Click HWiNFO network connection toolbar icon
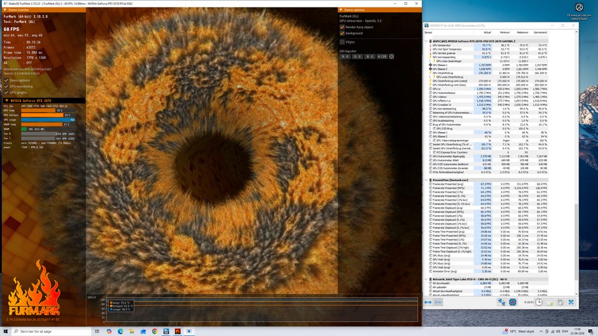 coord(501,302)
